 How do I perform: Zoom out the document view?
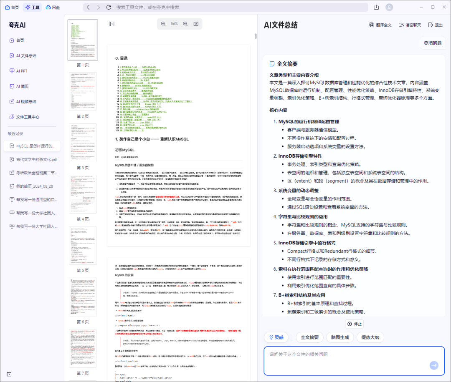pos(163,24)
